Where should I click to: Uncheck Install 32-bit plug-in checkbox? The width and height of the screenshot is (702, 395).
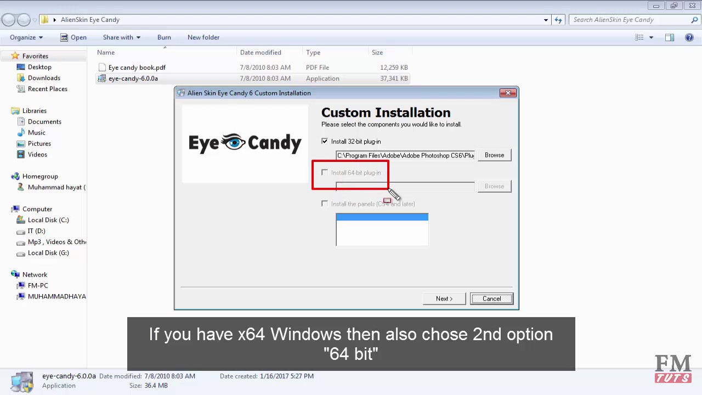click(325, 141)
